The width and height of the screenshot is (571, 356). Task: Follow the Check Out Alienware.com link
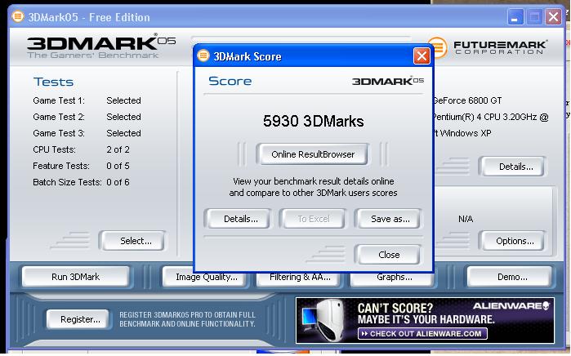click(x=422, y=333)
